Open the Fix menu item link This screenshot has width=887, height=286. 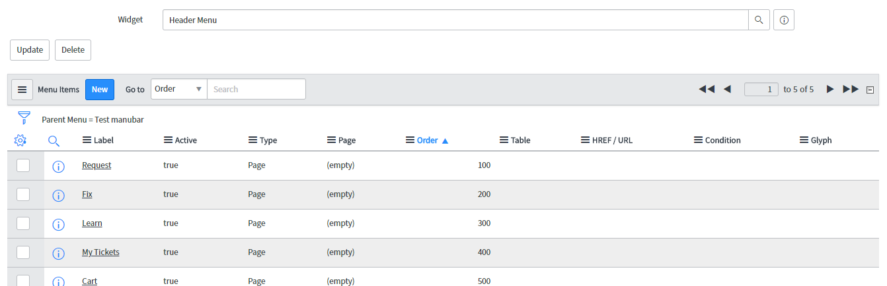pyautogui.click(x=87, y=194)
